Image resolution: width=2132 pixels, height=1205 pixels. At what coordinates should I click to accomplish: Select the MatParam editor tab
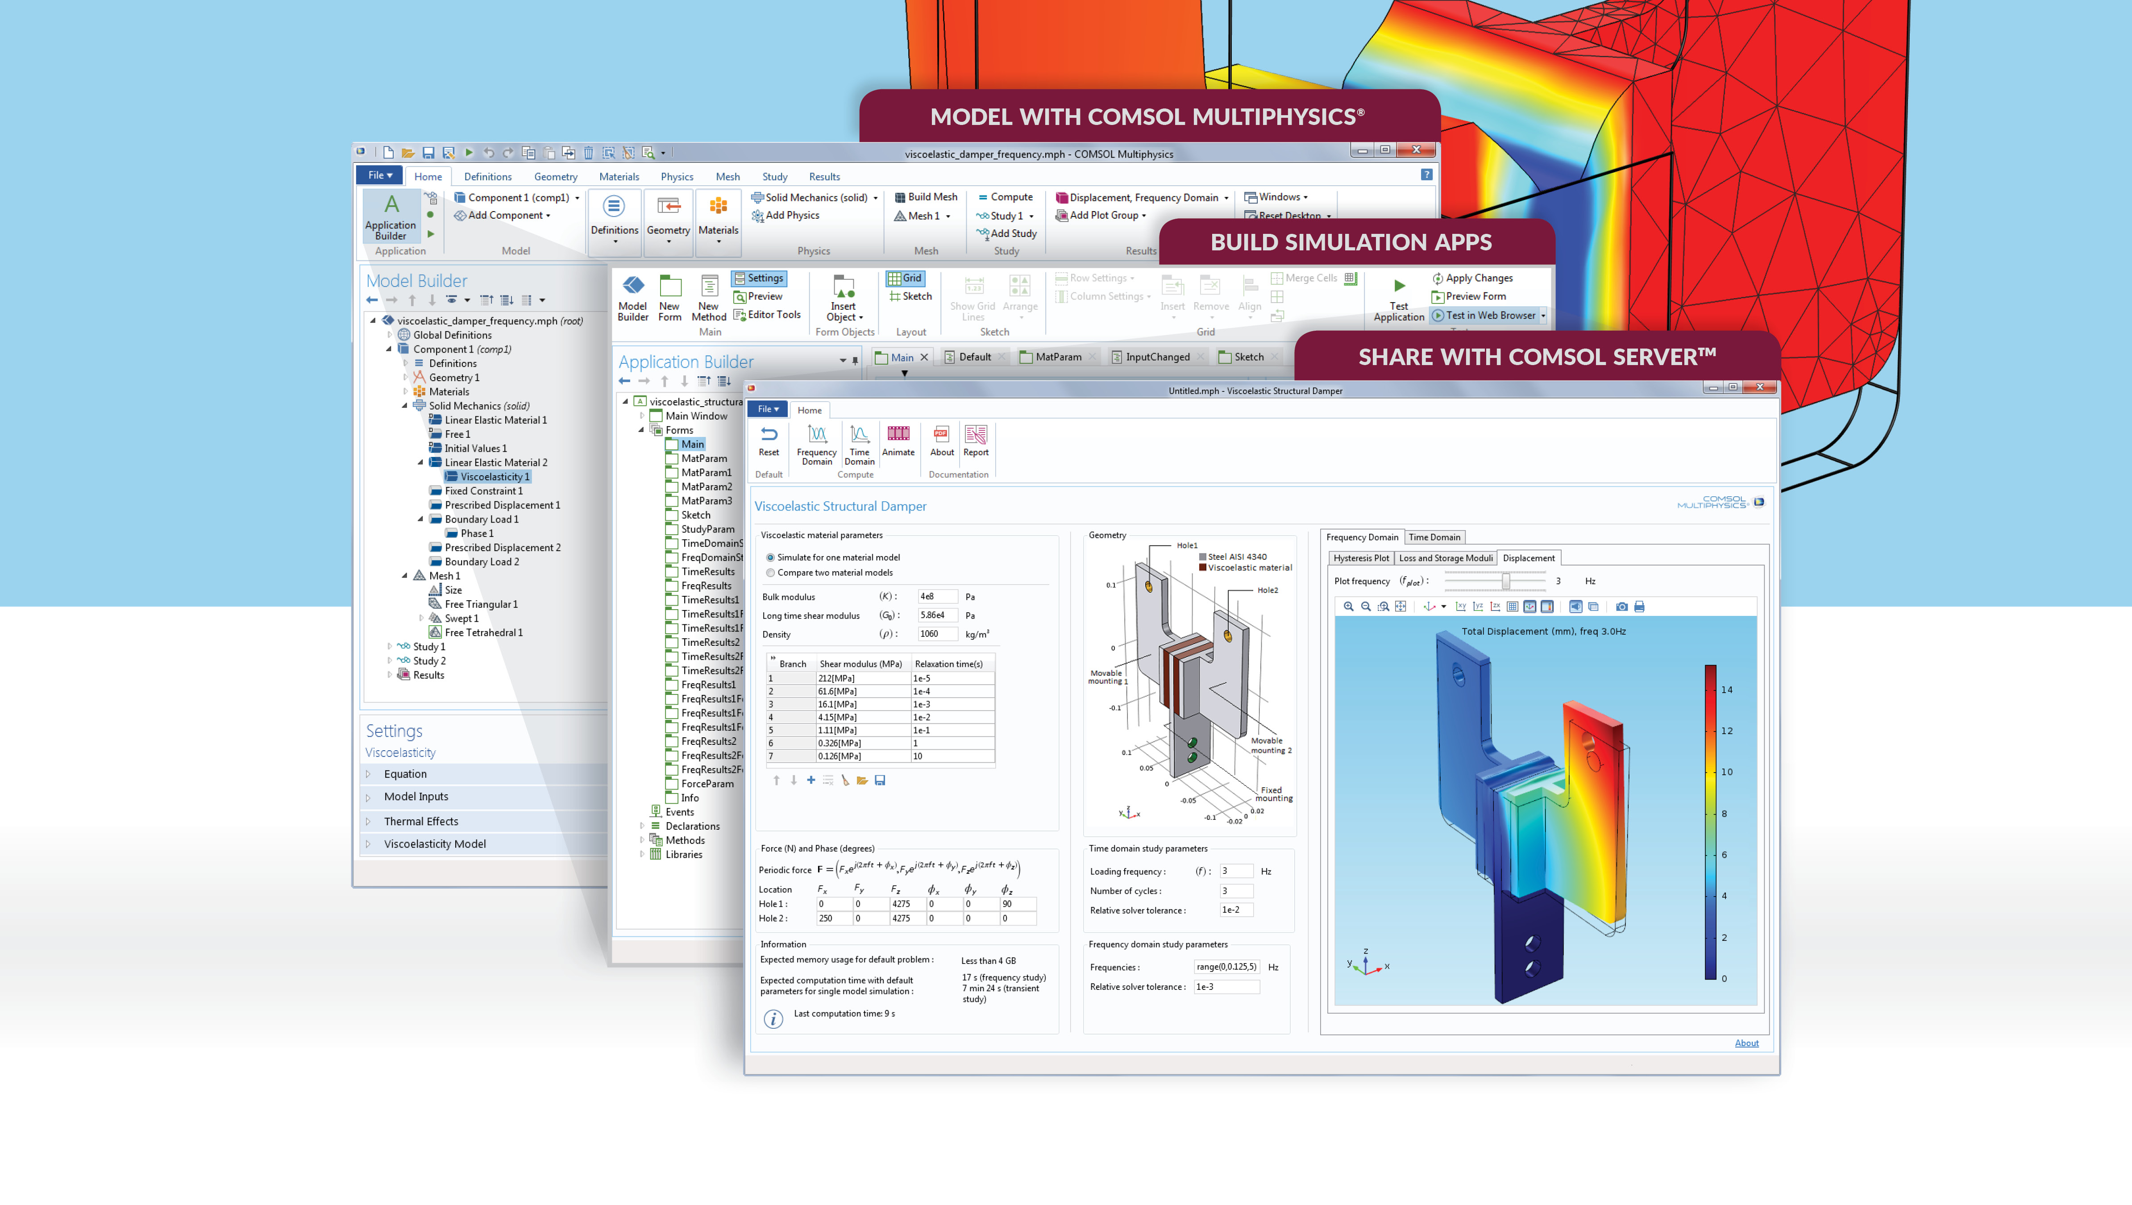[1058, 357]
